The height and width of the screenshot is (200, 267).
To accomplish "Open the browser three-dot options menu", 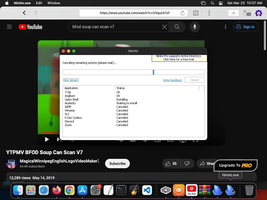I will click(x=209, y=13).
